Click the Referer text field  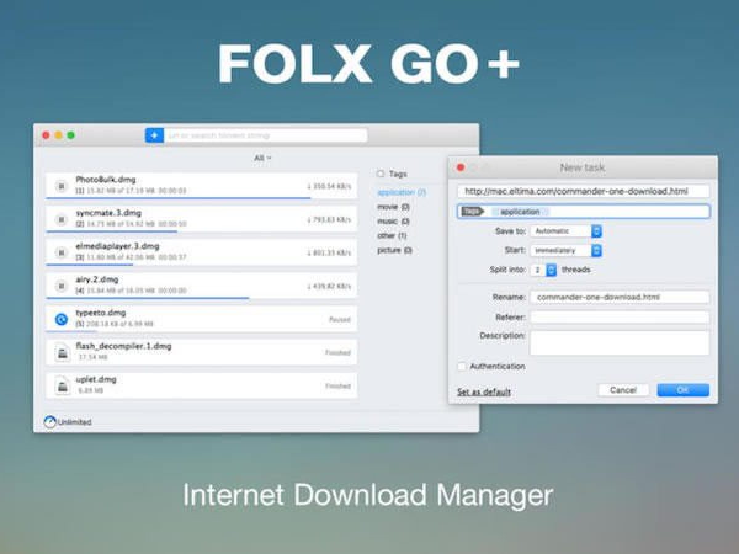(620, 317)
